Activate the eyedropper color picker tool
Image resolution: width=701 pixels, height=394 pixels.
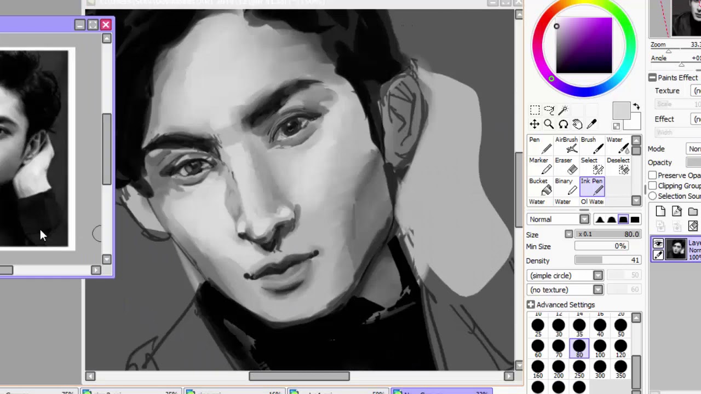click(x=591, y=124)
